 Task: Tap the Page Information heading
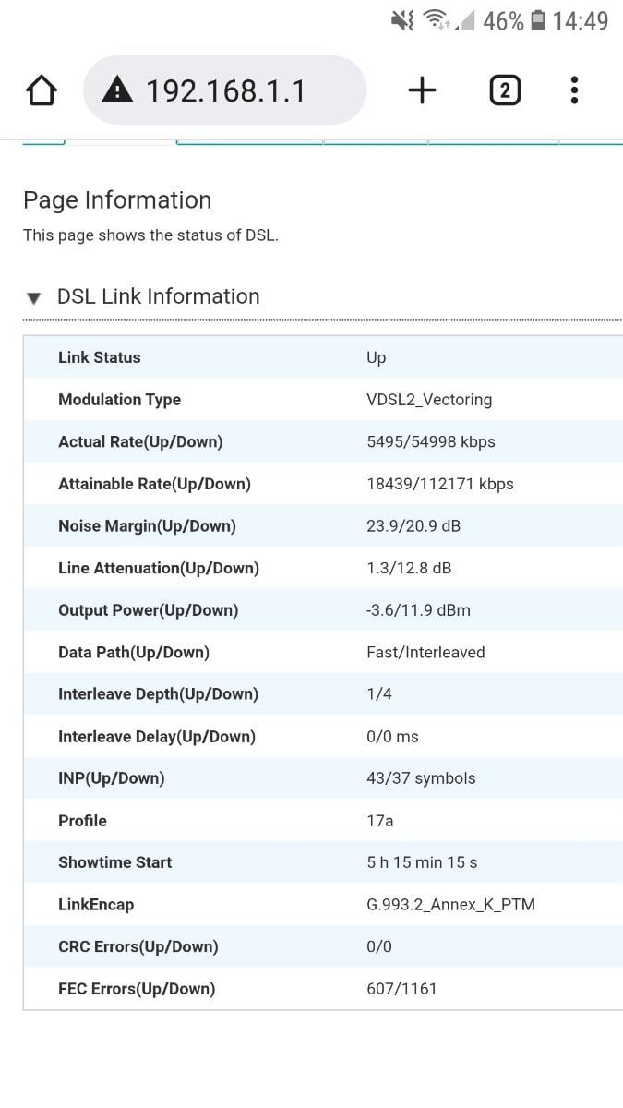(x=117, y=200)
